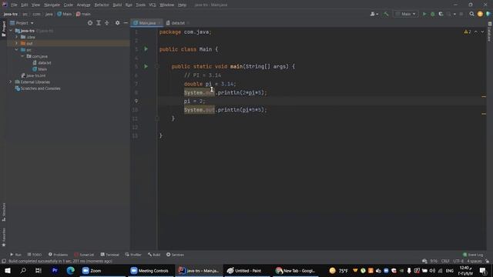Open the Refactor menu

102,5
